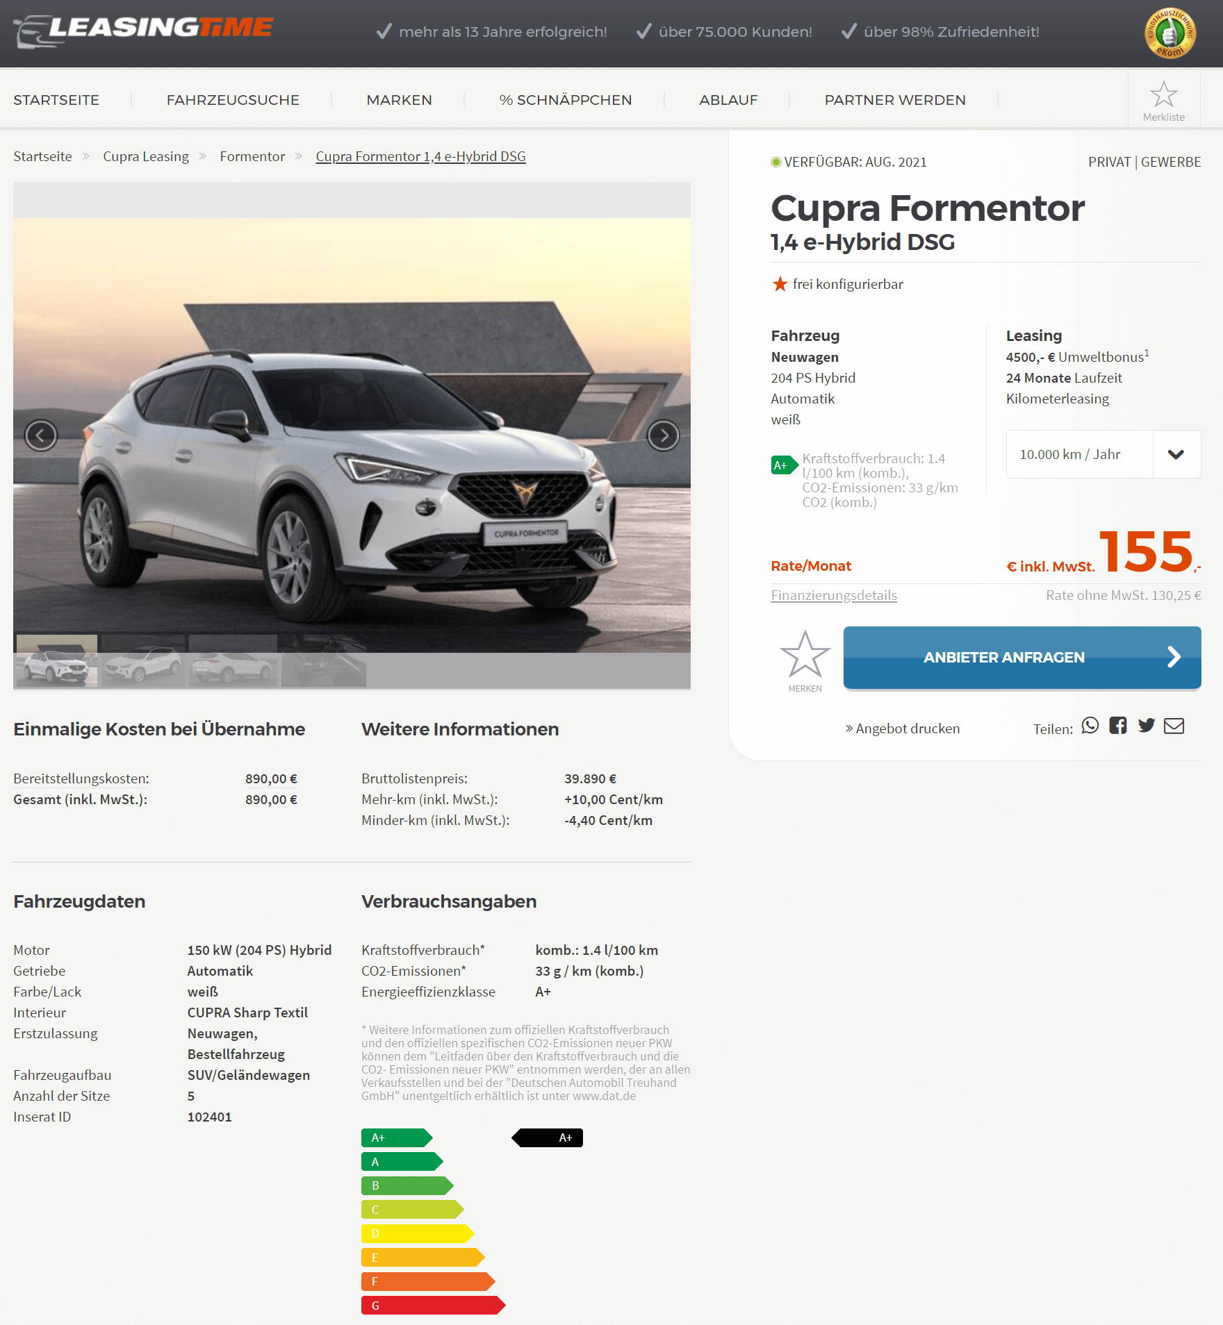
Task: Share offer via Facebook icon
Action: coord(1118,726)
